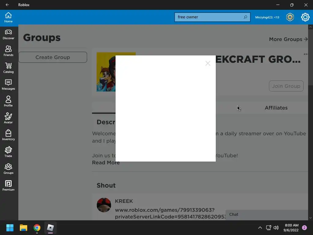Expand description with Read More
The width and height of the screenshot is (313, 235).
106,163
